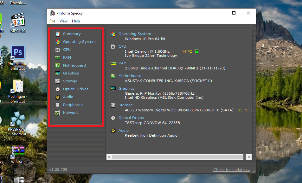Select the Postingan folder shortcut icon
This screenshot has width=302, height=183.
[x=18, y=86]
